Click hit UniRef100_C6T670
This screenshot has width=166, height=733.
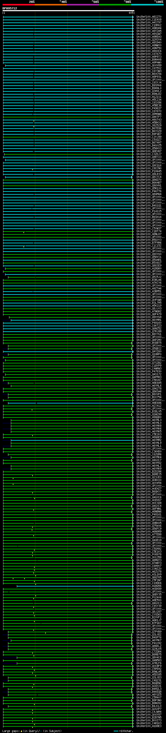point(149,54)
